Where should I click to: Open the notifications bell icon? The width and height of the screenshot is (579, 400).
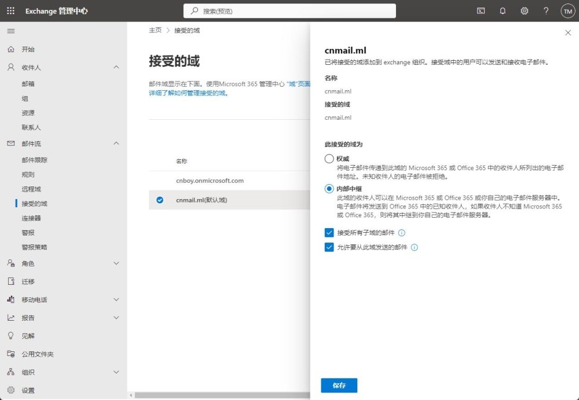click(x=503, y=11)
